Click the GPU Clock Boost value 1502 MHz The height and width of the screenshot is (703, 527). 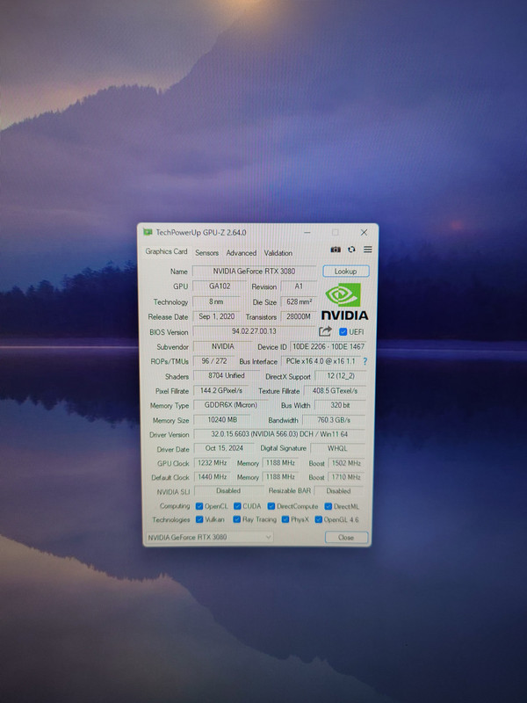(x=346, y=463)
